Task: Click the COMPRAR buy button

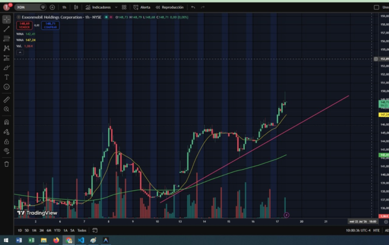Action: coord(50,25)
